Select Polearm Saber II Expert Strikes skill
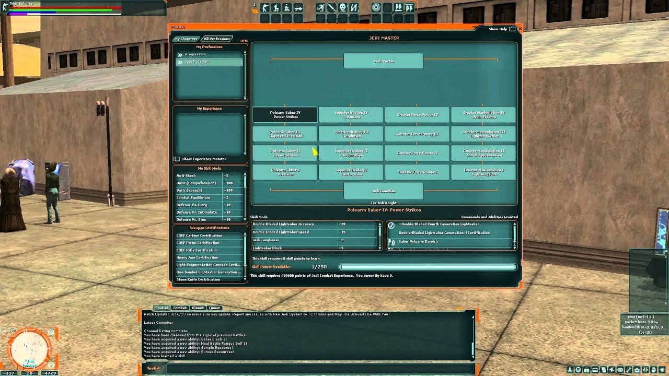669x376 pixels. 285,153
